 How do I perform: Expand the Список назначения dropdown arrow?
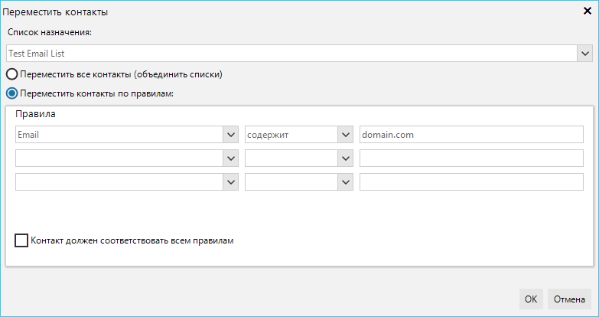point(585,54)
